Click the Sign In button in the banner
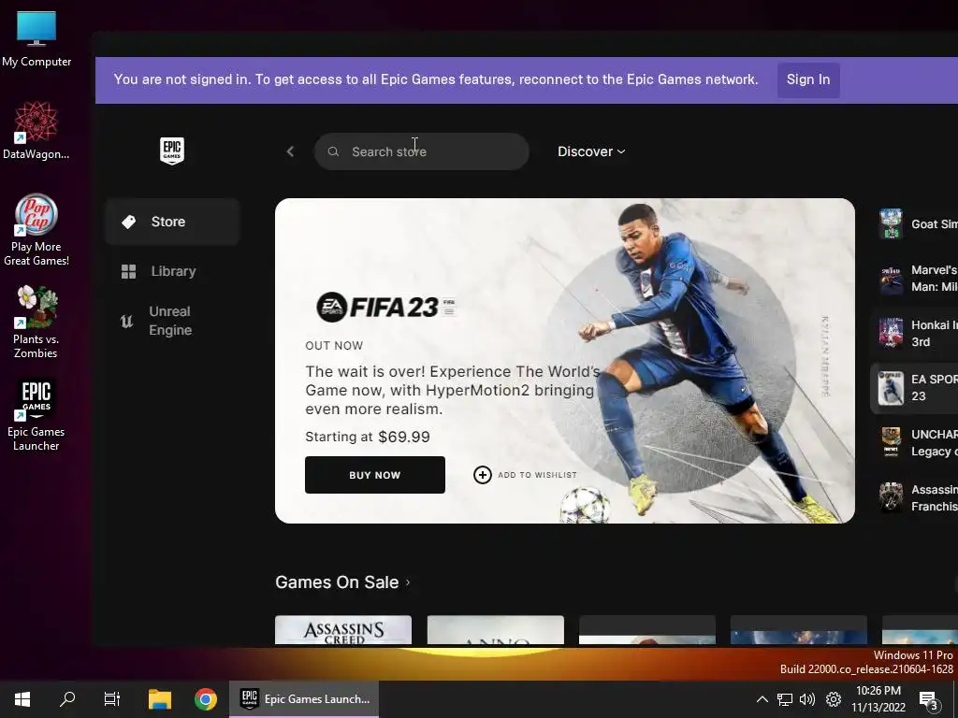The image size is (958, 718). (x=808, y=80)
